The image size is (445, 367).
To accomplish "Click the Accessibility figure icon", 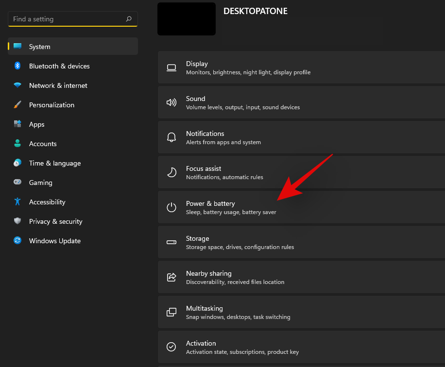I will tap(17, 201).
